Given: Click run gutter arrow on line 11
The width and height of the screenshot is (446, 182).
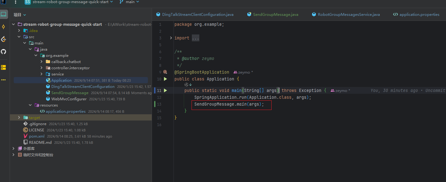Looking at the screenshot, I should pos(165,91).
